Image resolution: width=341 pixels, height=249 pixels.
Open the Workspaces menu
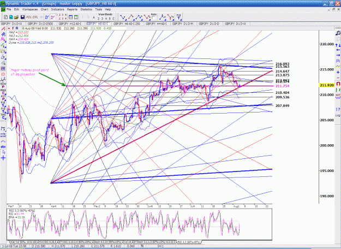coord(30,9)
